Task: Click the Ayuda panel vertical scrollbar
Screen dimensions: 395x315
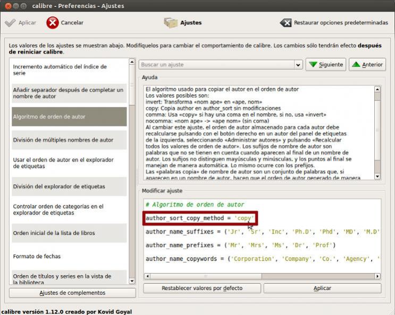Action: [377, 133]
